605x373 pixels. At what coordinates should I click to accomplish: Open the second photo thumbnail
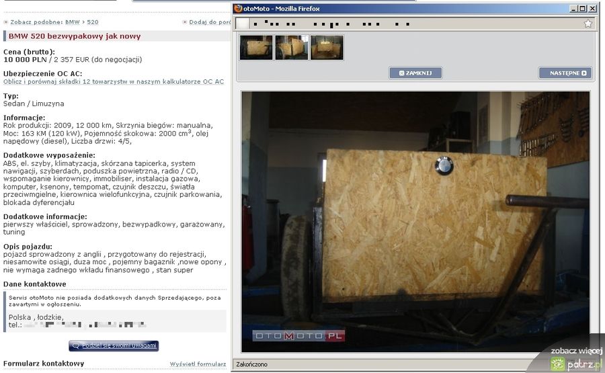(x=292, y=48)
